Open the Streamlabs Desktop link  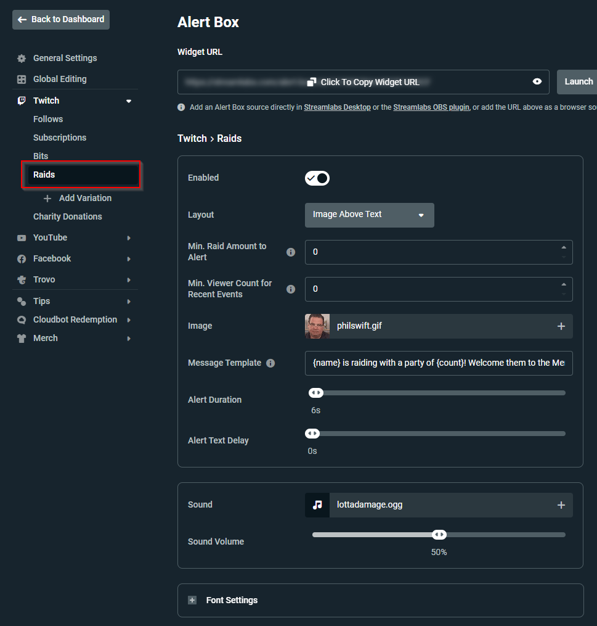click(x=337, y=107)
